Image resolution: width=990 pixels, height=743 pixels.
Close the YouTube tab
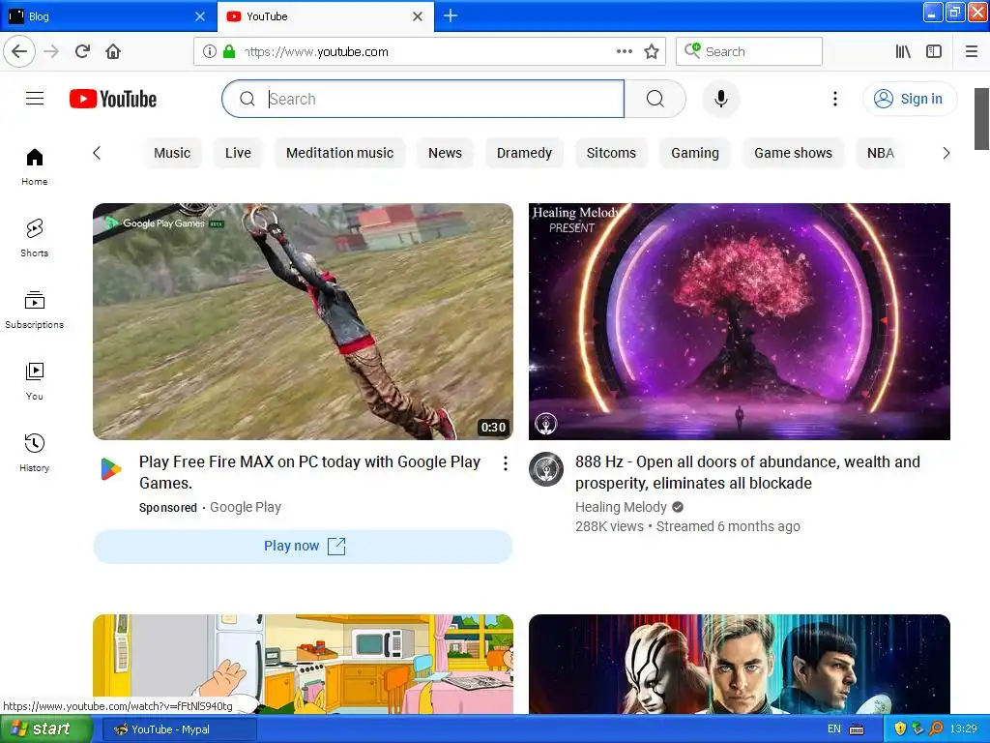tap(418, 16)
